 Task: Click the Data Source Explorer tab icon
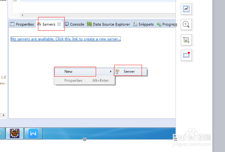coord(89,24)
